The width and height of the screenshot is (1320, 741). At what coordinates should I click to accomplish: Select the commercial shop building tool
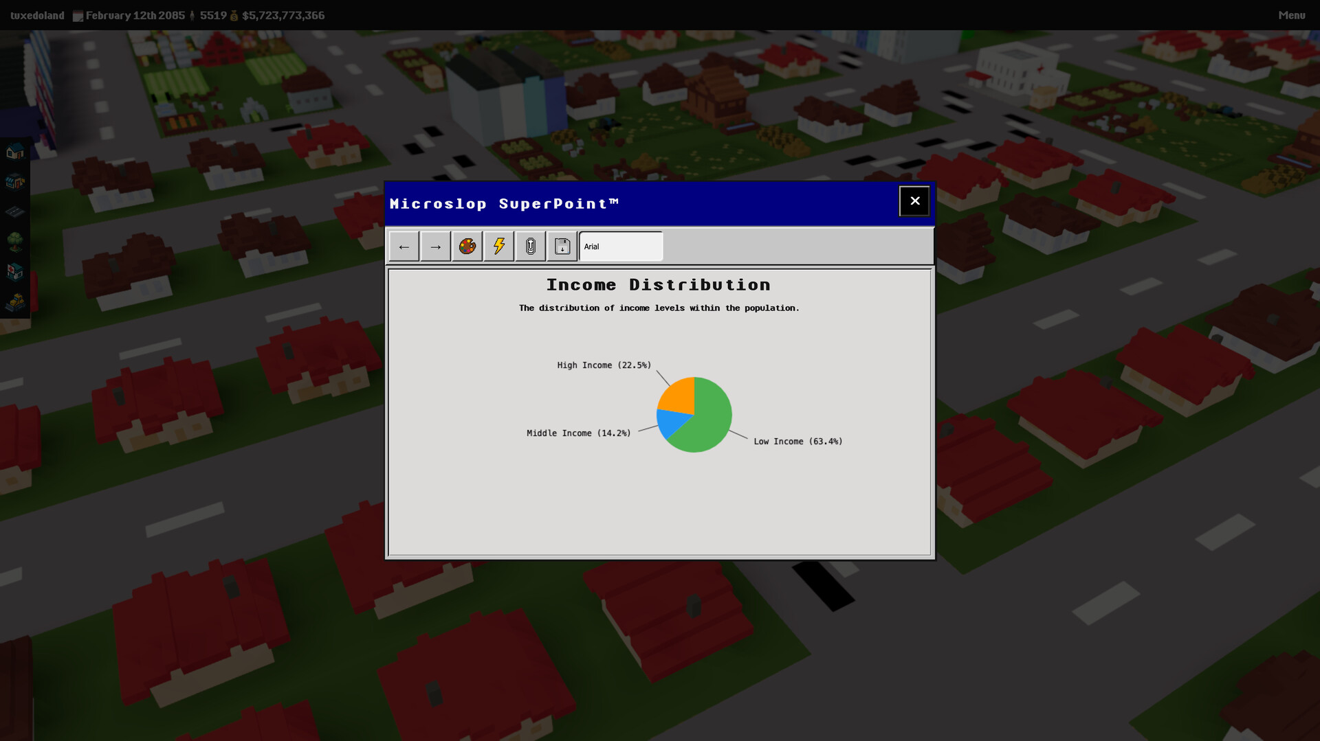(x=14, y=182)
